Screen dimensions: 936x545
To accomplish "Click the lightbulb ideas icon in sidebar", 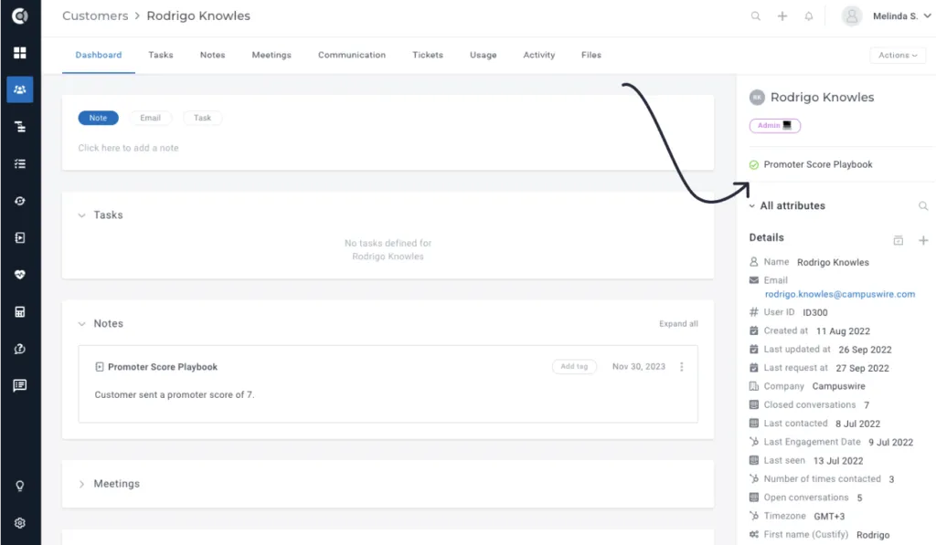I will point(20,486).
